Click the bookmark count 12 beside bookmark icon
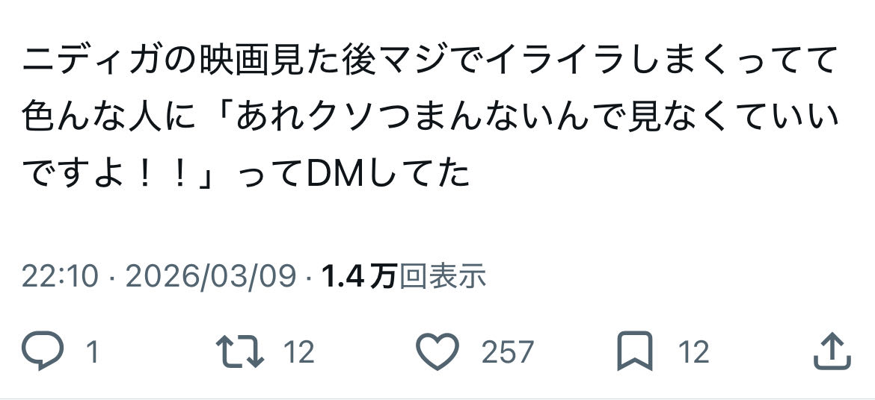The height and width of the screenshot is (400, 875). (x=693, y=353)
